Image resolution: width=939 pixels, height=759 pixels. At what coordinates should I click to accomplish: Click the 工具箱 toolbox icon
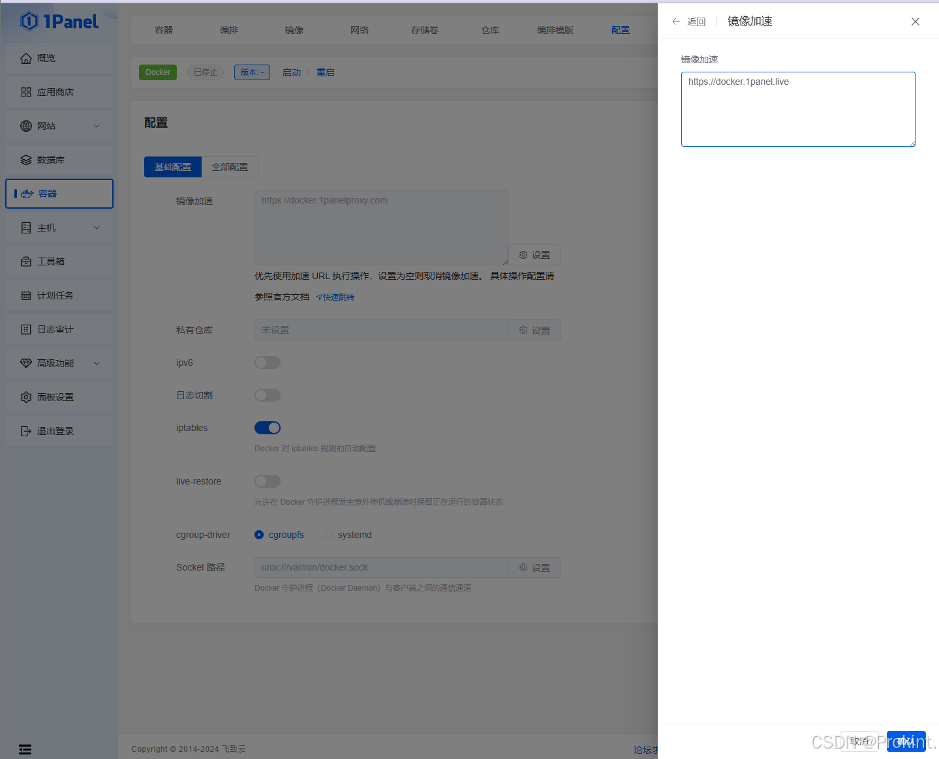[x=26, y=261]
